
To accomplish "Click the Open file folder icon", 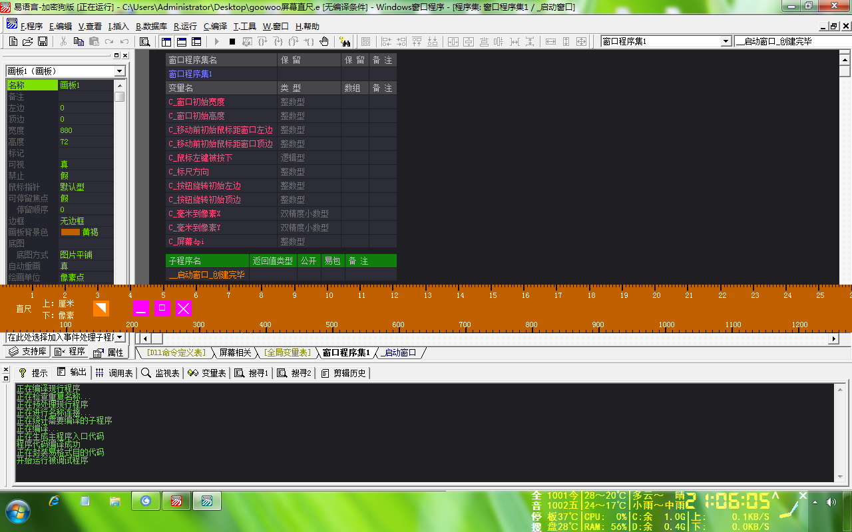I will pos(28,41).
